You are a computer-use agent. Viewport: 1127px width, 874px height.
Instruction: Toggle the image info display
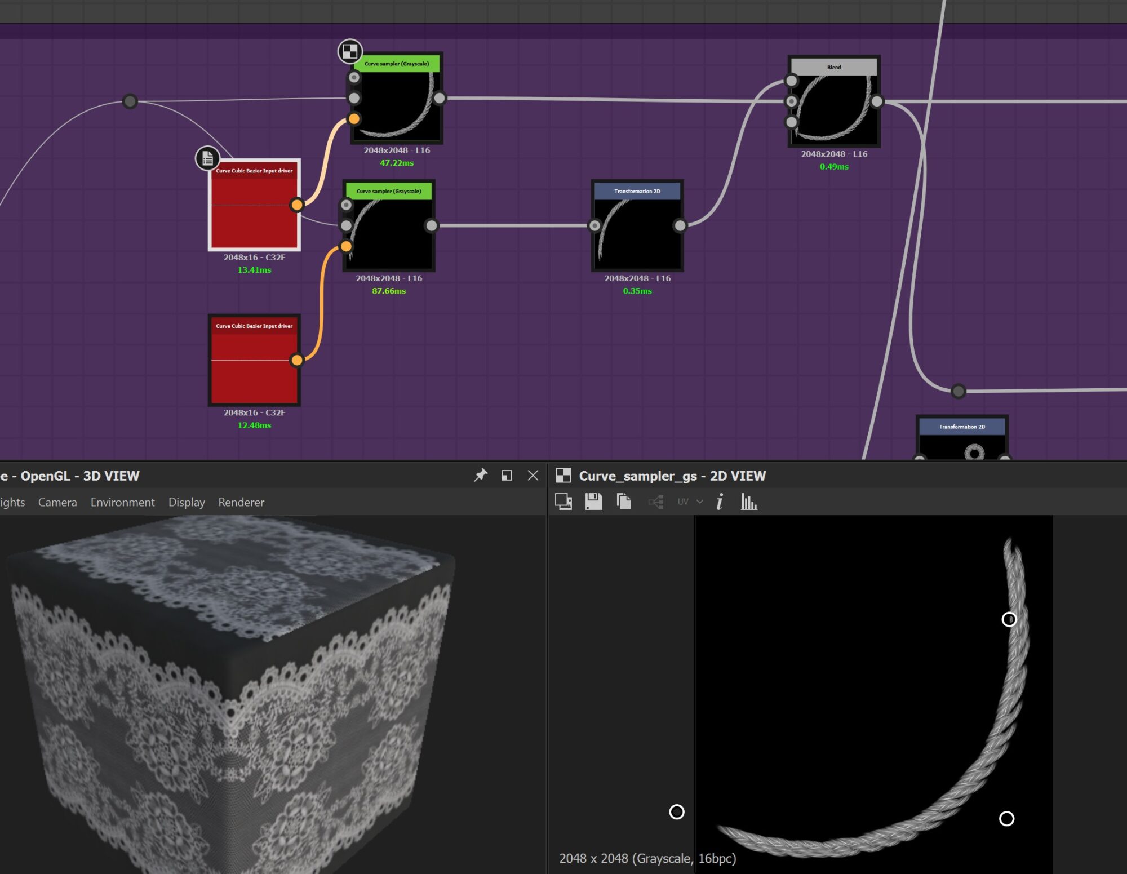pos(720,502)
